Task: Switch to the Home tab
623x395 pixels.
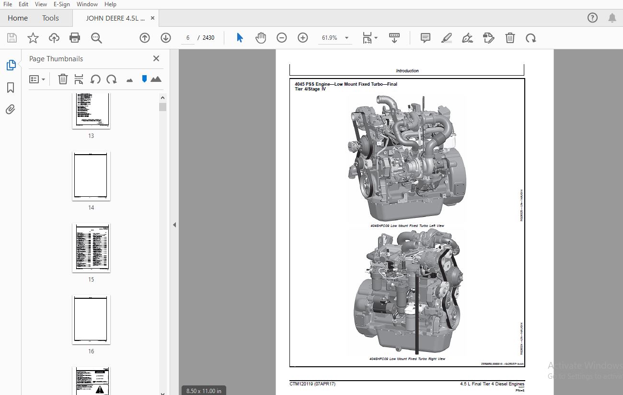Action: (18, 18)
